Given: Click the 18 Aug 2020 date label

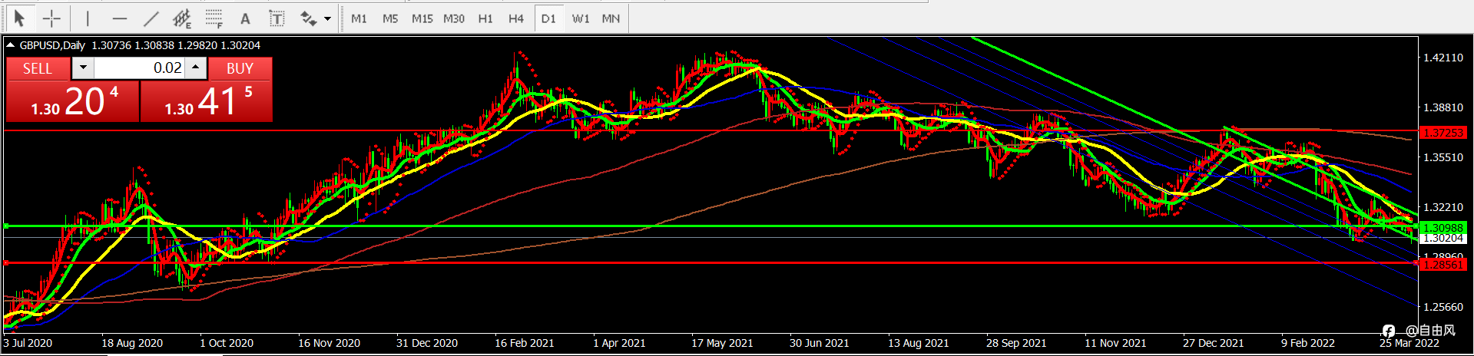Looking at the screenshot, I should [x=132, y=343].
